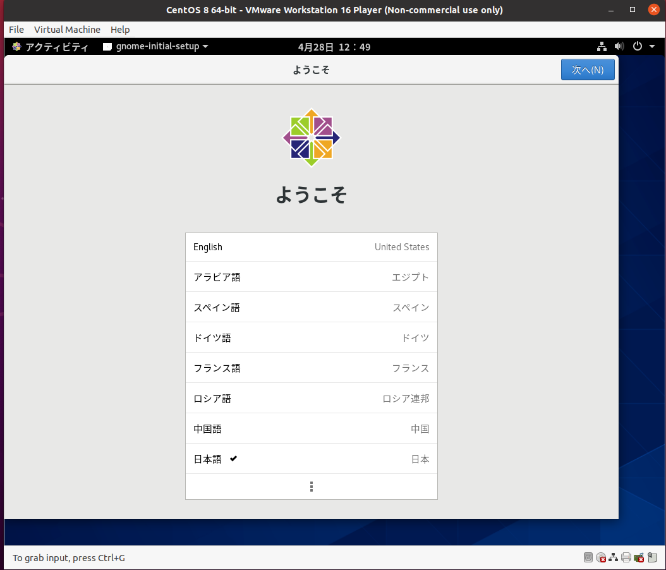Click the printer device status icon
The image size is (666, 570).
[x=626, y=557]
